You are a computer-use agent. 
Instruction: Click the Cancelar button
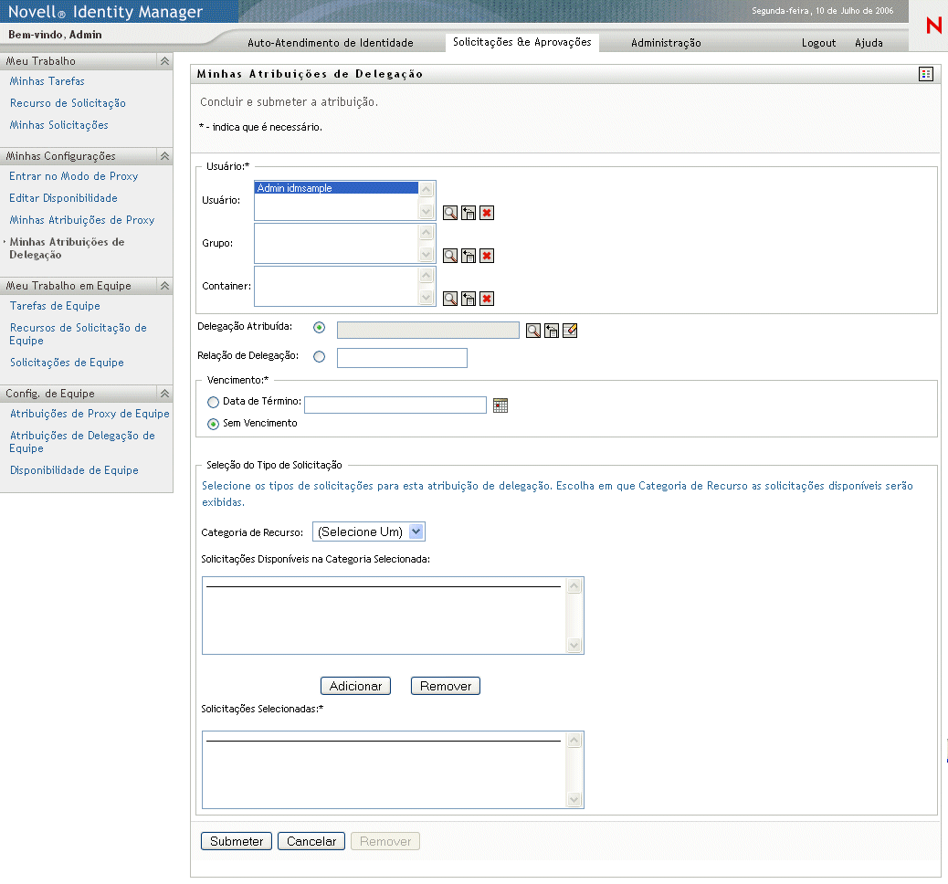311,841
